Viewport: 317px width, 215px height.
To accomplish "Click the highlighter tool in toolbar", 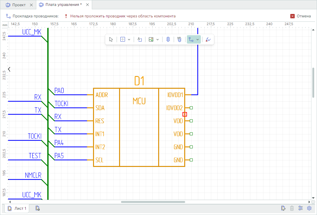I will click(x=208, y=39).
